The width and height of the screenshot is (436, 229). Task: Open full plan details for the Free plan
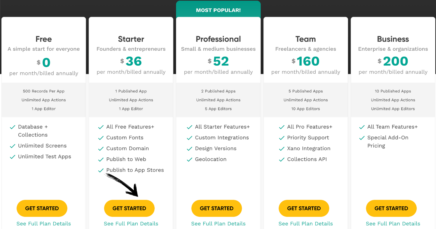(43, 224)
